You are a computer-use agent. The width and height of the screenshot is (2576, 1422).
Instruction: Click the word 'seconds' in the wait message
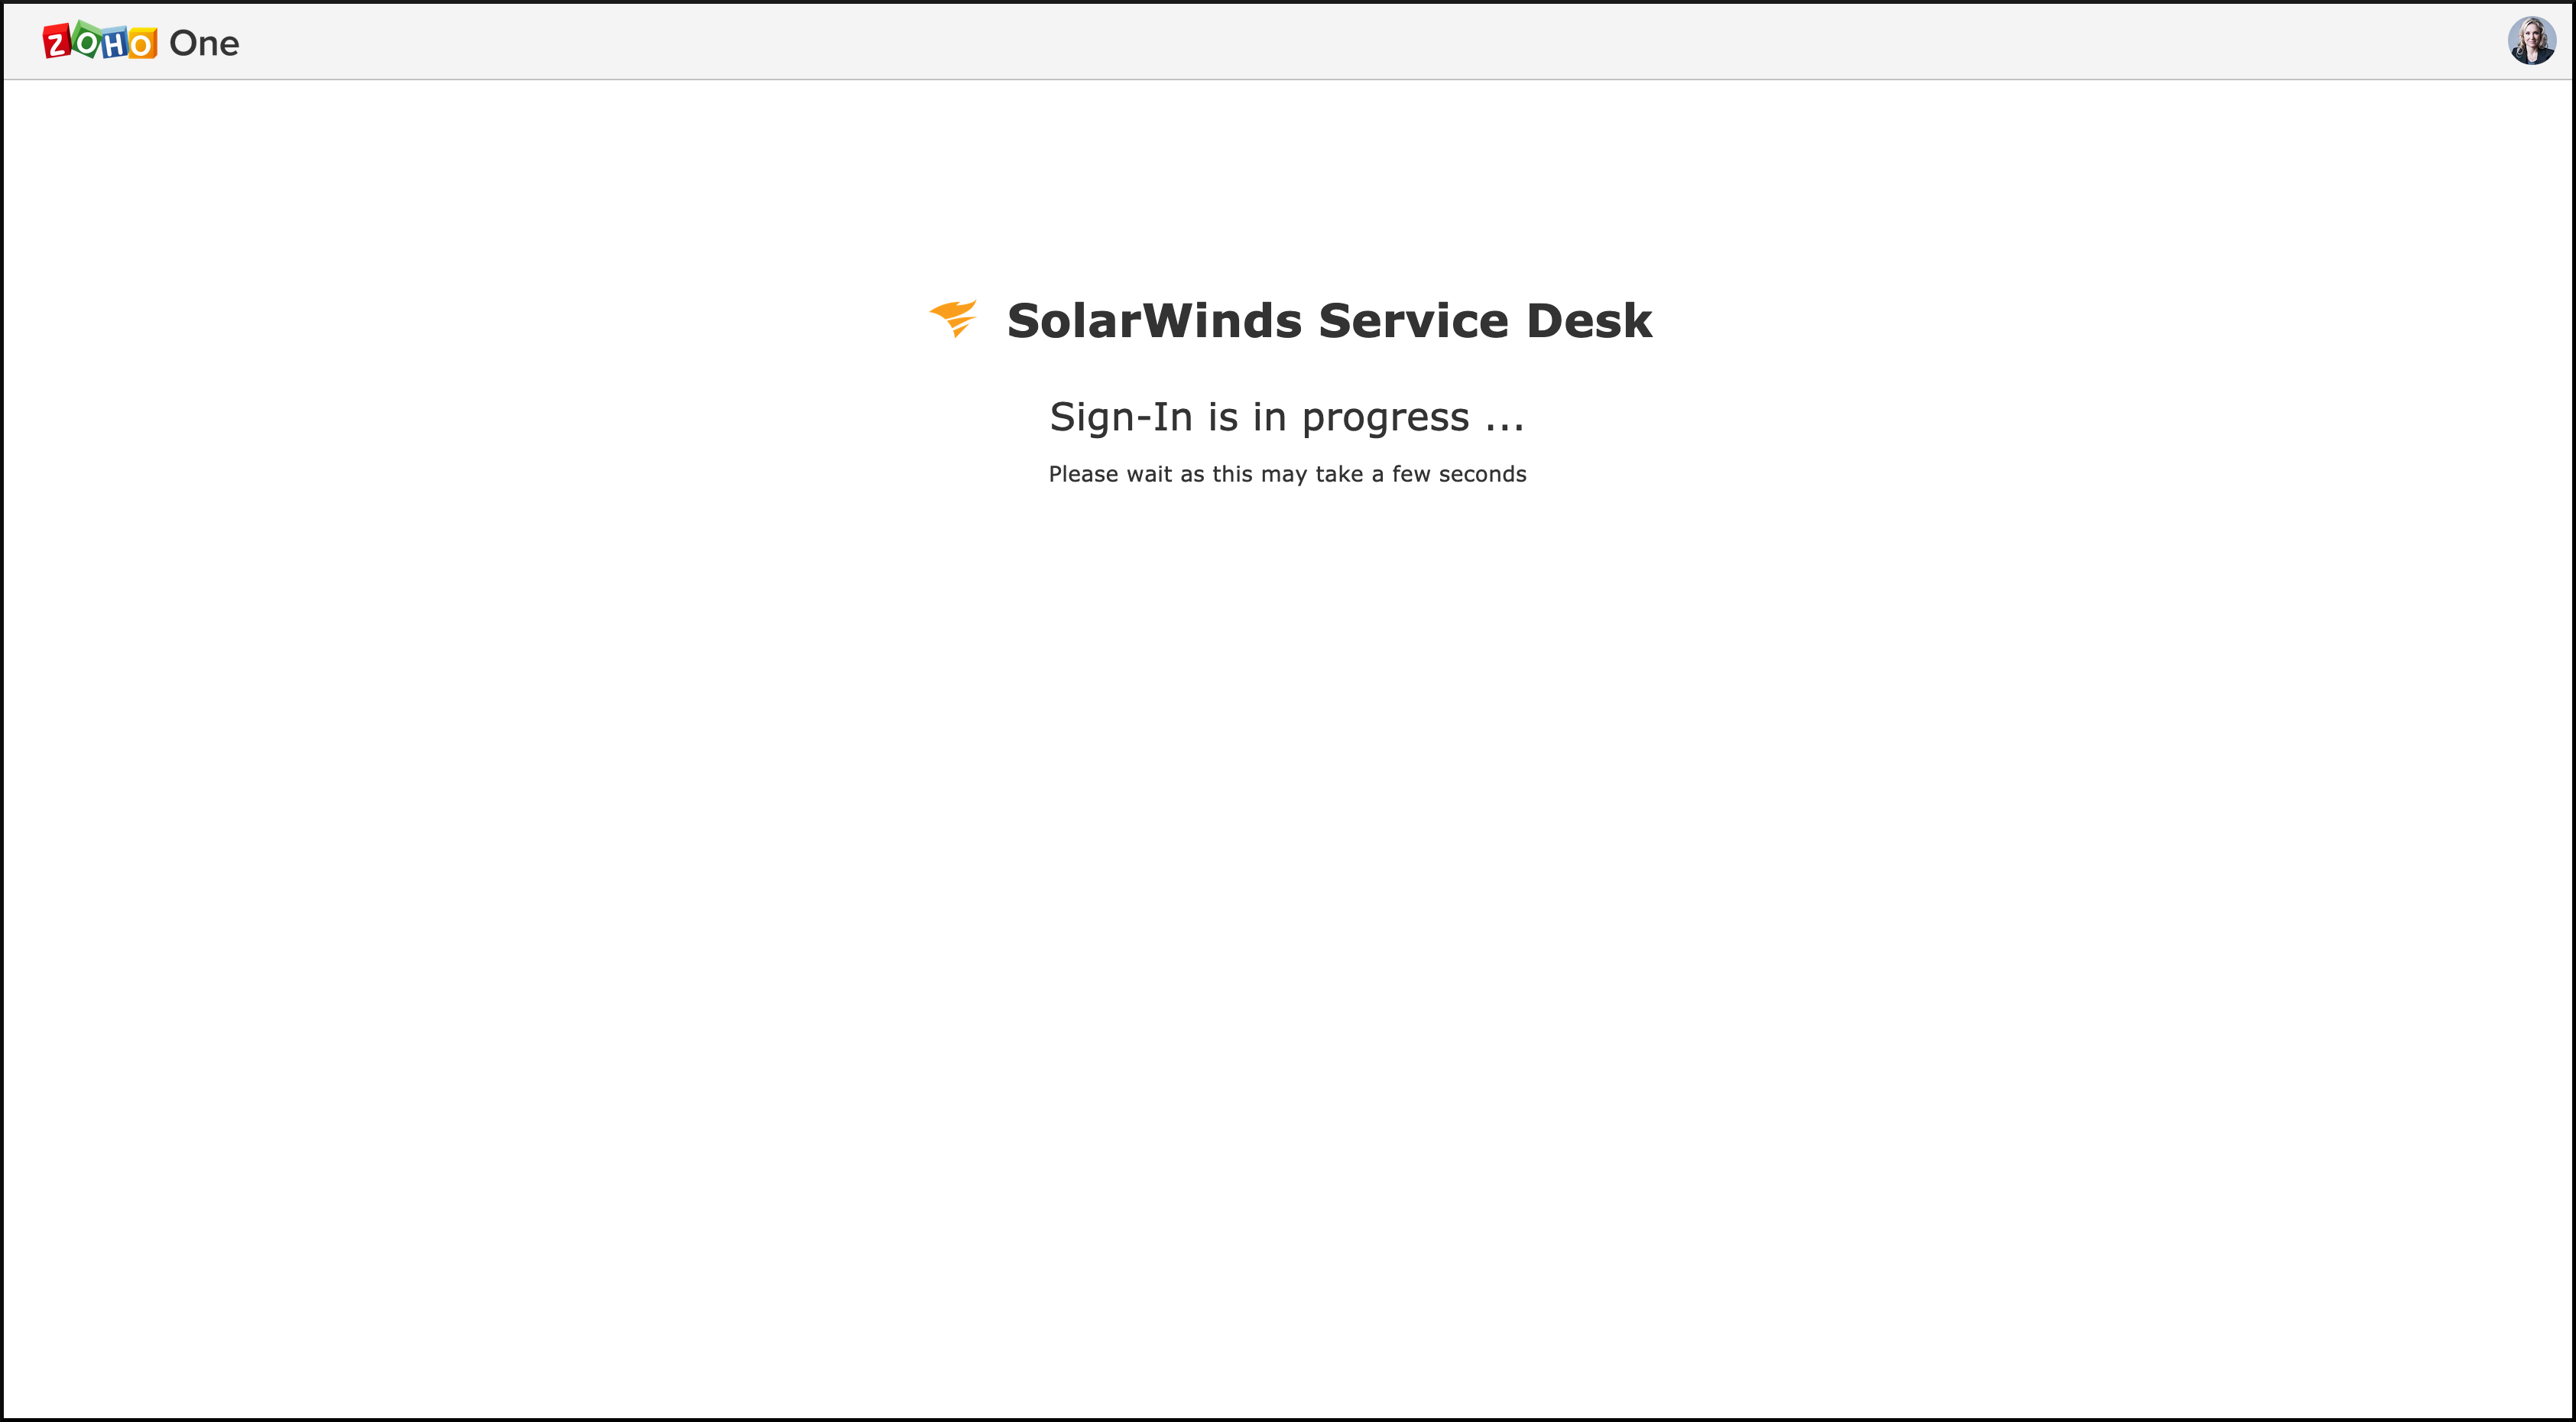point(1482,474)
